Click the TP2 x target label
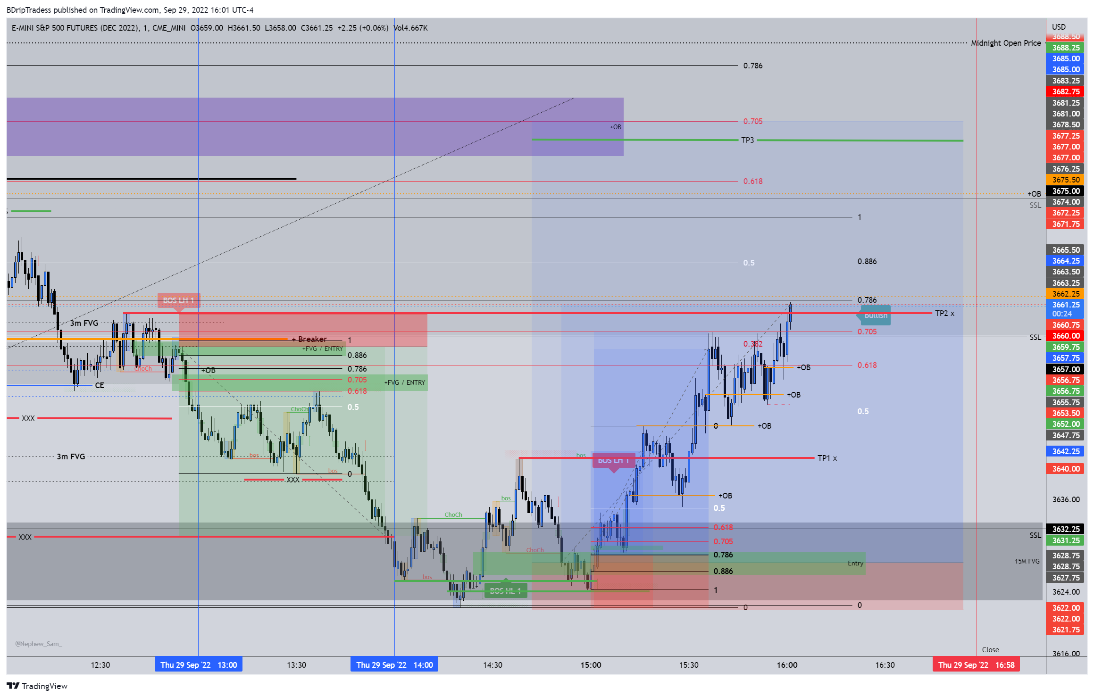 944,313
